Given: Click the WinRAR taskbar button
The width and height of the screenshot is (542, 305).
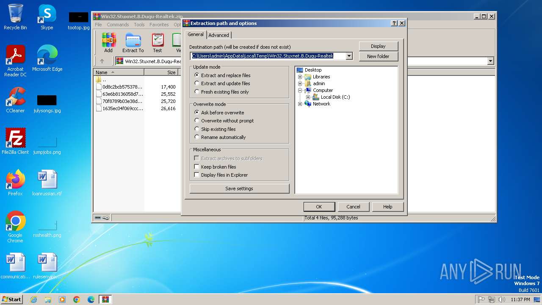Looking at the screenshot, I should [x=105, y=299].
